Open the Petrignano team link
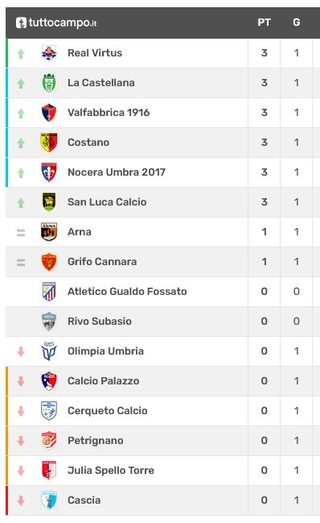 pyautogui.click(x=96, y=441)
